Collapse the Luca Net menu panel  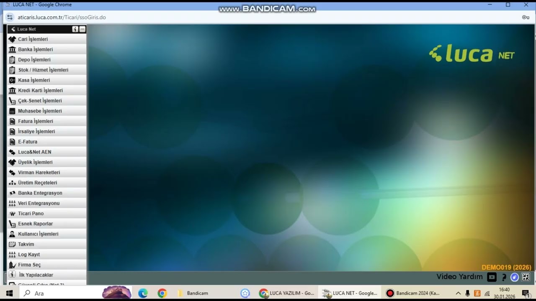(x=82, y=29)
